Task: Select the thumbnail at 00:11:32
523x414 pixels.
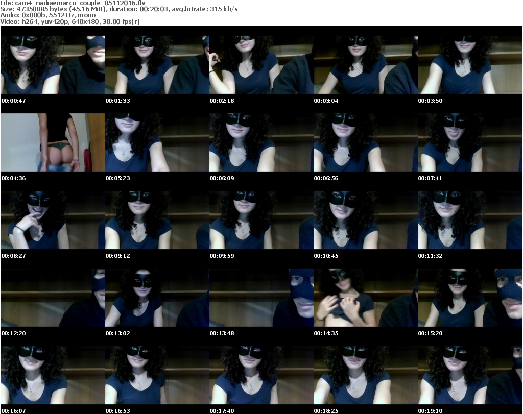Action: [469, 220]
